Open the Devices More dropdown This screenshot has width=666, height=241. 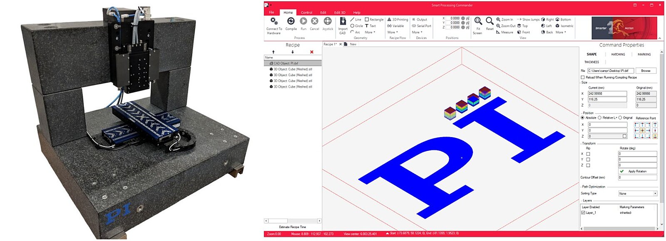(x=417, y=32)
